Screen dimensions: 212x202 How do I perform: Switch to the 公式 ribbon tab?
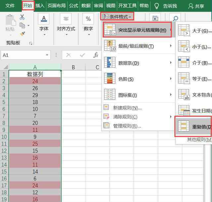point(74,6)
